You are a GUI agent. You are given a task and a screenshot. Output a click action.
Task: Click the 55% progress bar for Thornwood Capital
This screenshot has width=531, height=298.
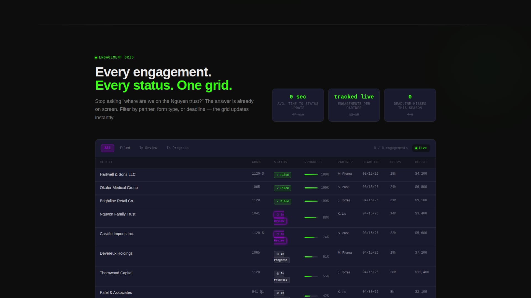click(x=311, y=276)
